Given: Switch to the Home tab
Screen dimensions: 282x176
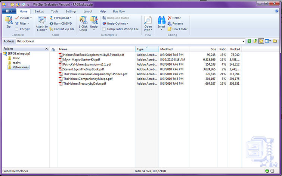Looking at the screenshot, I should pyautogui.click(x=24, y=11).
